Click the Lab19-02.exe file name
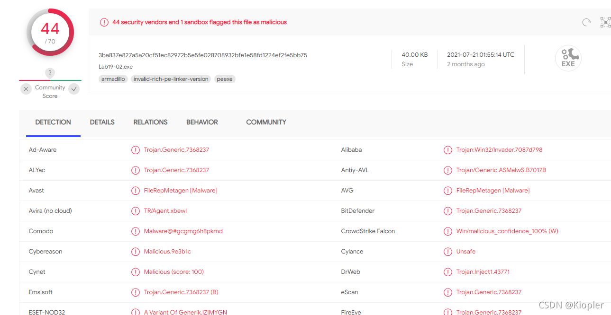 pos(116,67)
